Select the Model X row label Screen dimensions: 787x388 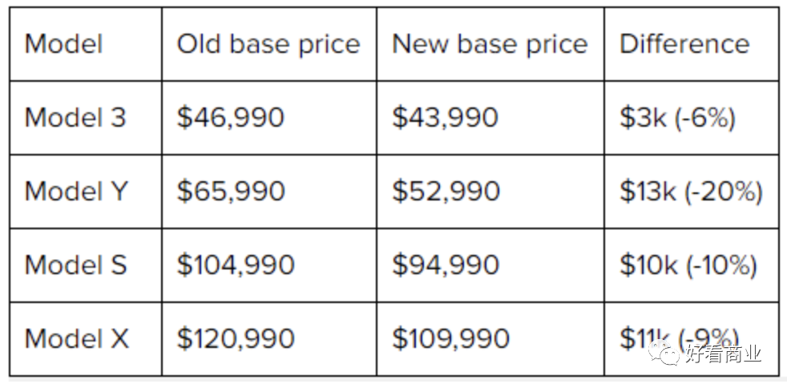coord(77,338)
